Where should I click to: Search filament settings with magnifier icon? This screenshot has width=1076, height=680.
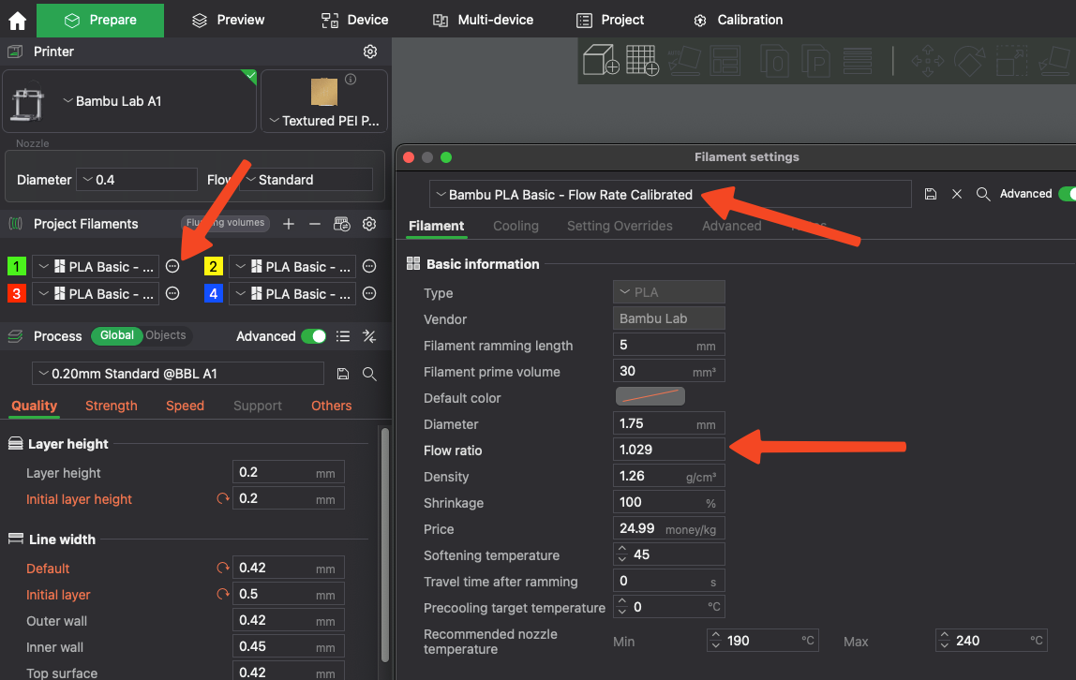click(982, 194)
